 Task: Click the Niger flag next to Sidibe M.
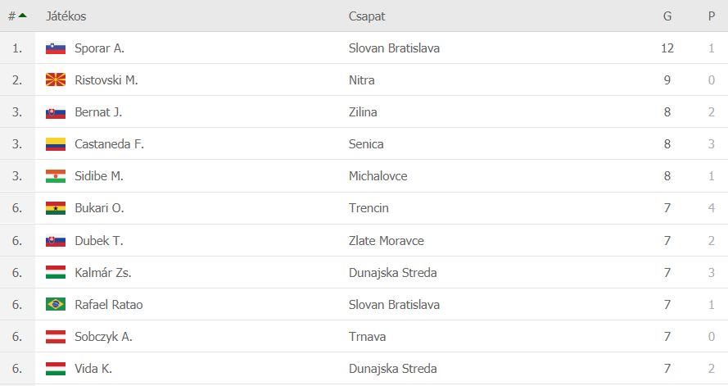tap(56, 176)
